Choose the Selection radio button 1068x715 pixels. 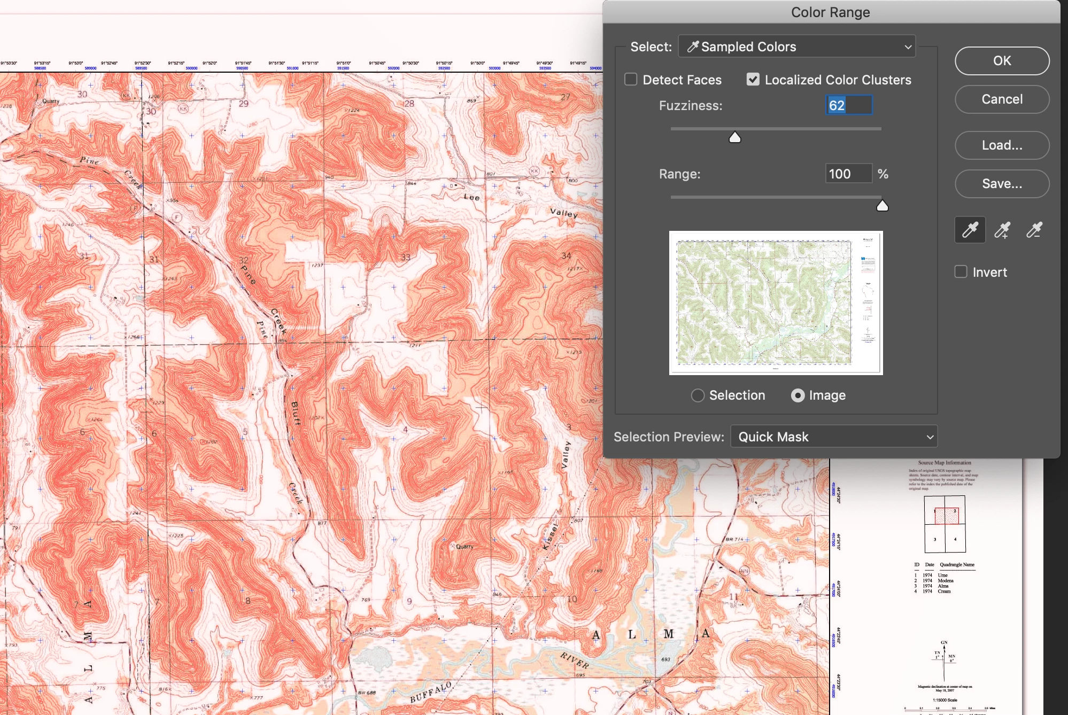[698, 395]
